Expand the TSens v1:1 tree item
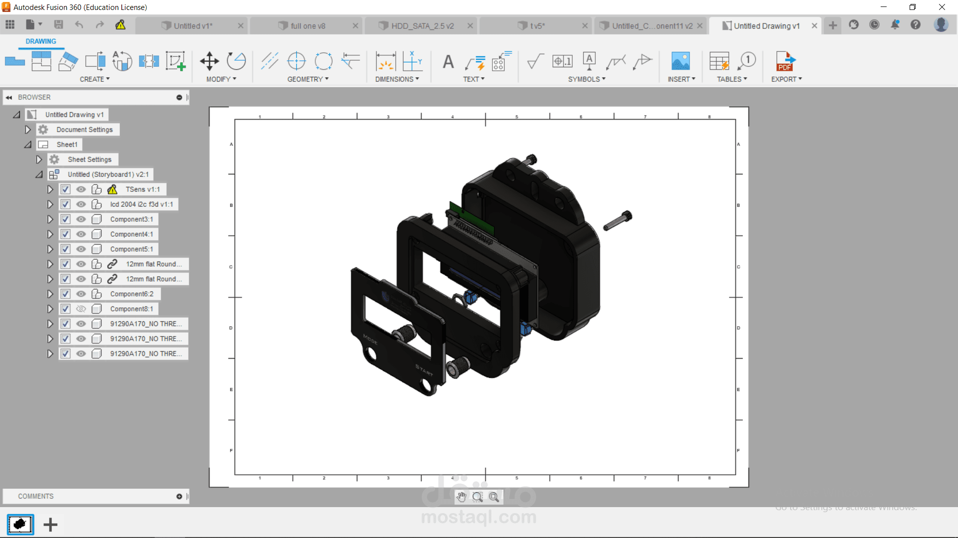 pos(50,189)
